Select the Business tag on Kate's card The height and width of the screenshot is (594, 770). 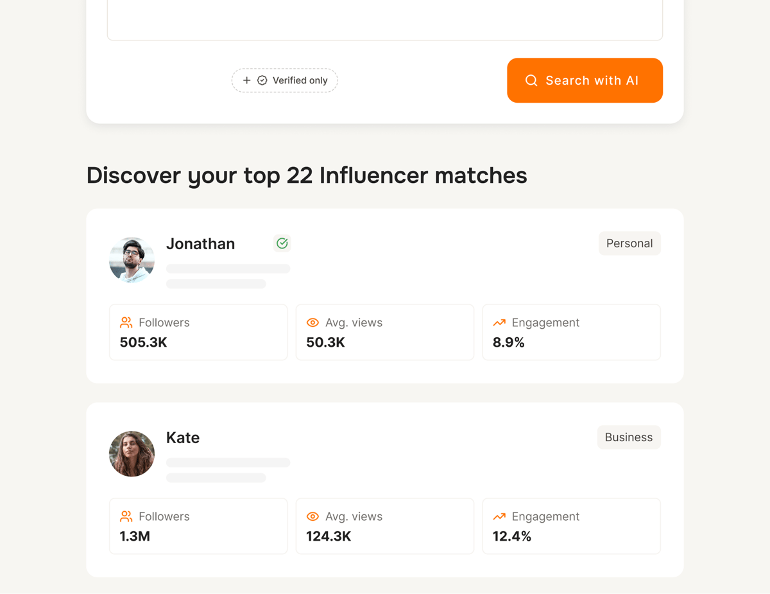629,437
